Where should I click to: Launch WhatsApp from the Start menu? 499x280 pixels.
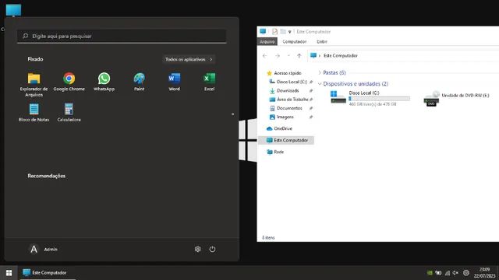tap(104, 82)
